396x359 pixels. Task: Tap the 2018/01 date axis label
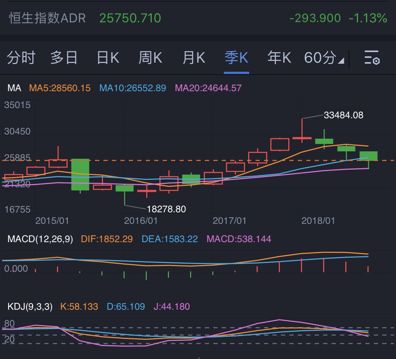(318, 221)
